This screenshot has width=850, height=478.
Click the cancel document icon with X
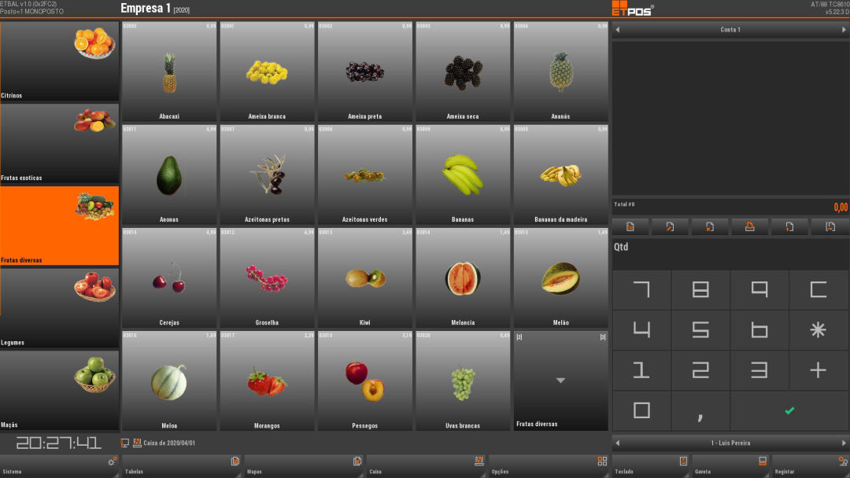click(710, 227)
